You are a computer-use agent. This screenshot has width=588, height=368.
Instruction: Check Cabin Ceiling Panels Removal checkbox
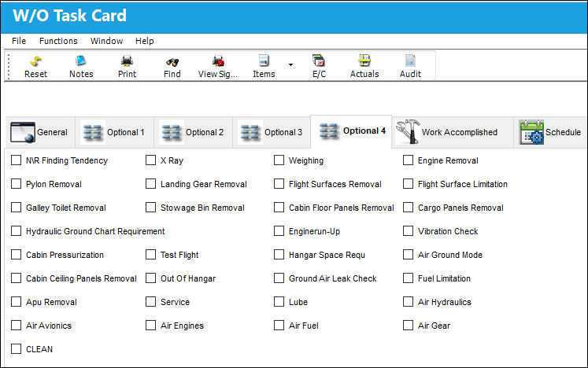pos(16,278)
